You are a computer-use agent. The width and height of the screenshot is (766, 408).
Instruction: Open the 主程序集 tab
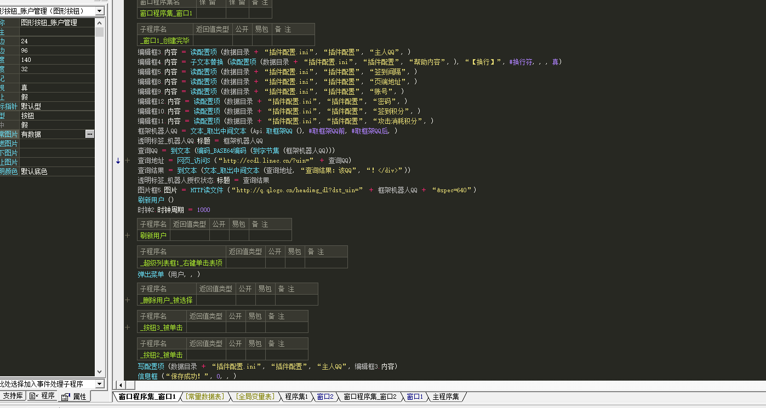[x=445, y=396]
